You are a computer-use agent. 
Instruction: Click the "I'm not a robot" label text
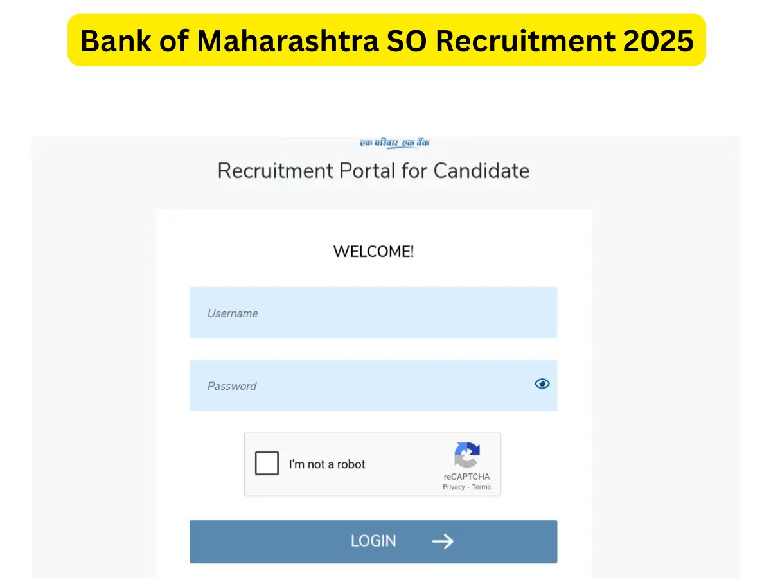(327, 464)
